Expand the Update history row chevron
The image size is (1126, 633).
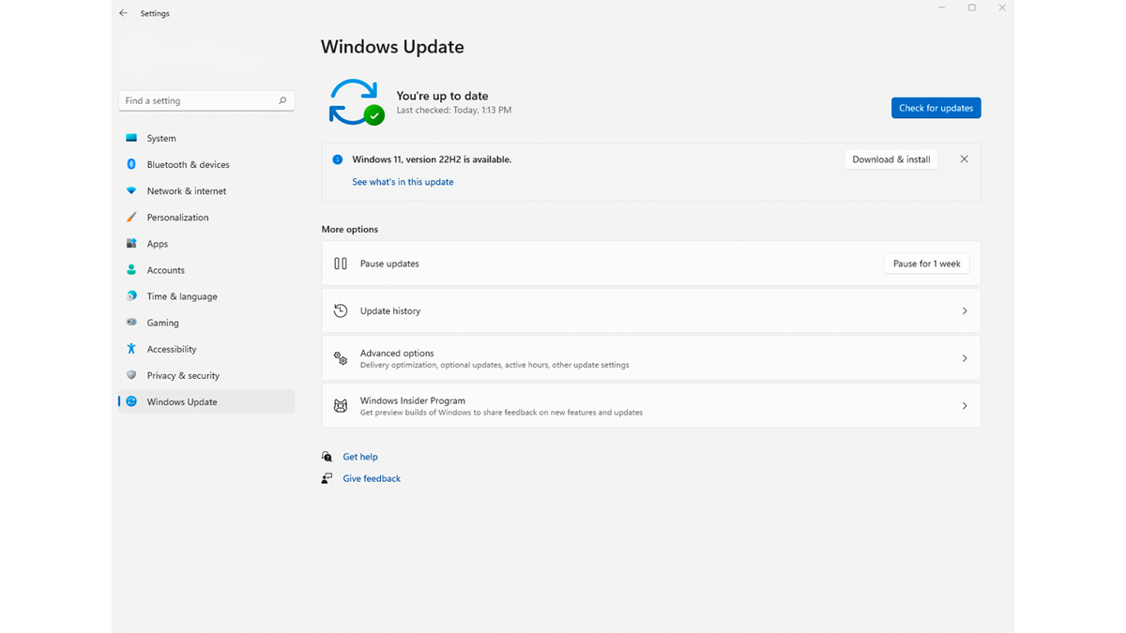(x=965, y=310)
